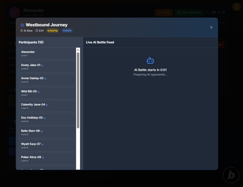
Task: Click the Level 3 text under Calamity Jane-04
Action: [24, 108]
